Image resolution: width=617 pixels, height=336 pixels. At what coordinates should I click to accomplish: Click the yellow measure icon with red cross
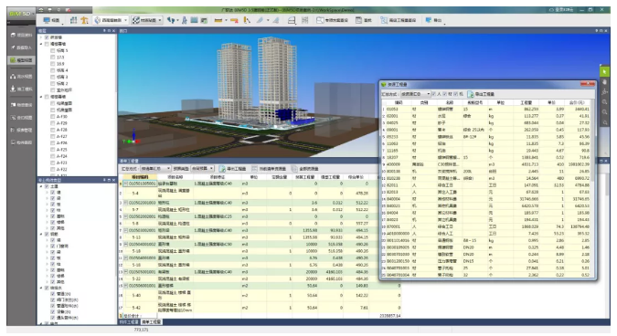235,20
